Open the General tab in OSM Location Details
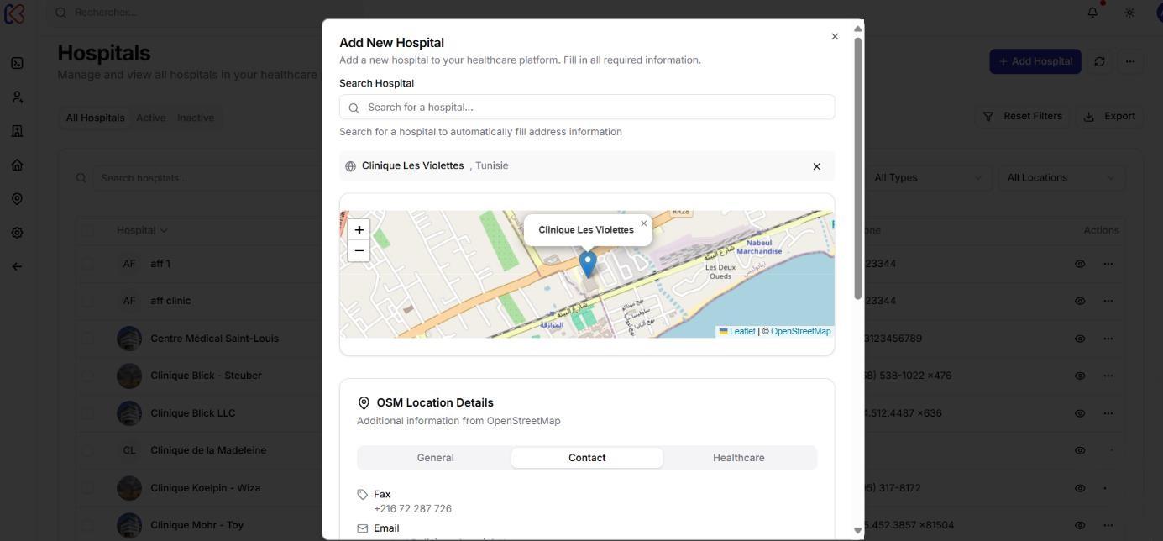 (436, 458)
